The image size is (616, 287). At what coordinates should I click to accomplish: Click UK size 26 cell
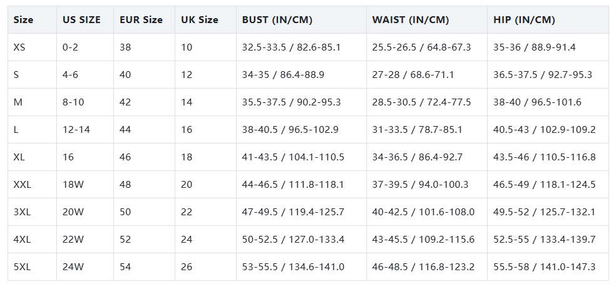[187, 267]
